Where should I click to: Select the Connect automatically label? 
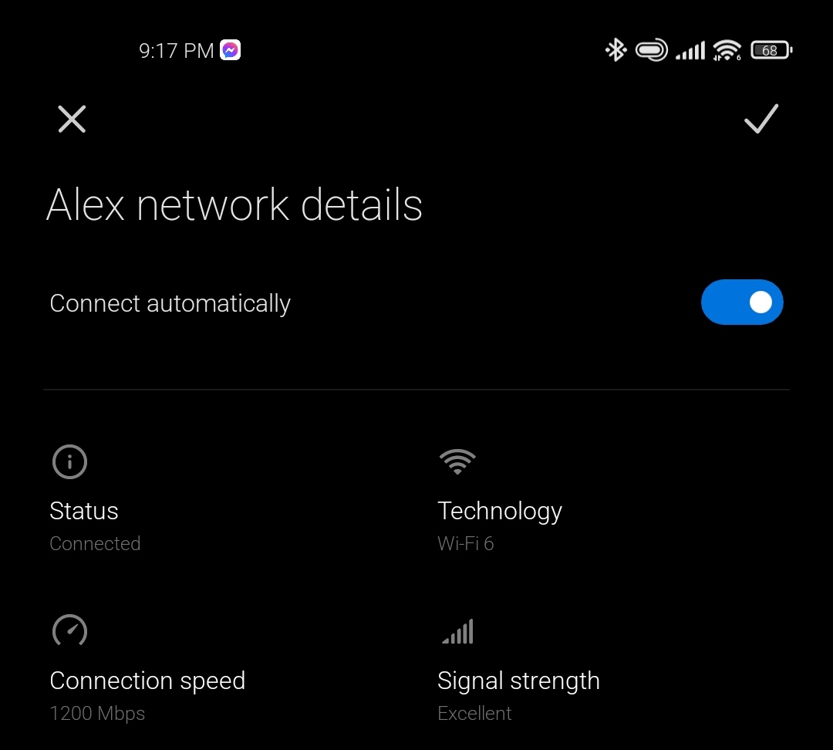click(170, 303)
